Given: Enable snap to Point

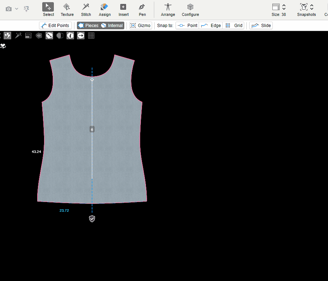Looking at the screenshot, I should (187, 26).
